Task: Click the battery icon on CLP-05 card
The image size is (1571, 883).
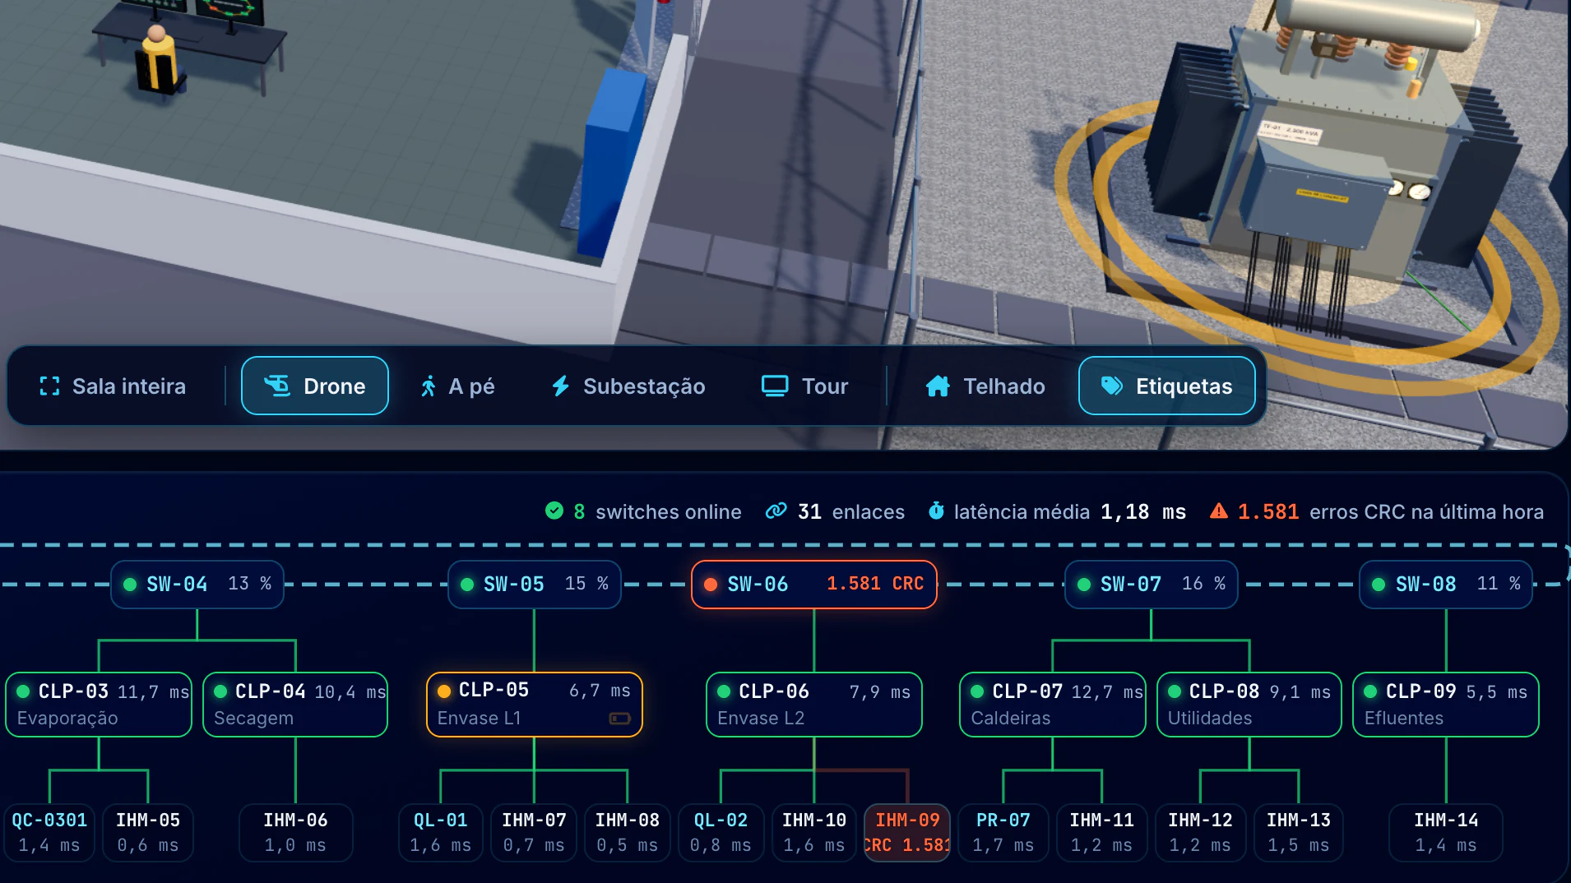Action: click(x=620, y=719)
